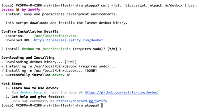Open the discord.gg/jetify community link

(x=82, y=101)
